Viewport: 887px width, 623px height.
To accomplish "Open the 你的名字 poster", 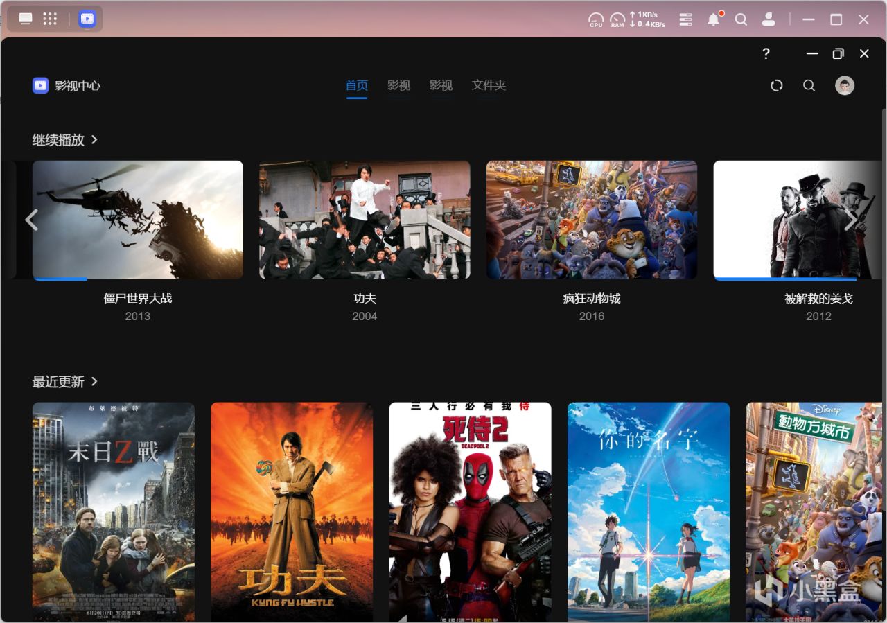I will coord(649,512).
